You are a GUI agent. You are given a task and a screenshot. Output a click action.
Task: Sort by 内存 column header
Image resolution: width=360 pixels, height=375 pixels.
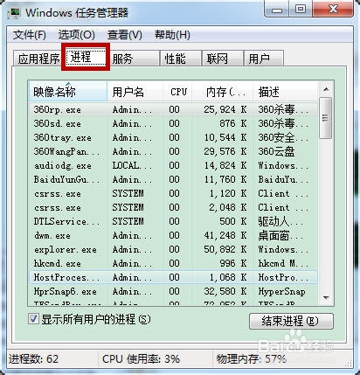[223, 92]
